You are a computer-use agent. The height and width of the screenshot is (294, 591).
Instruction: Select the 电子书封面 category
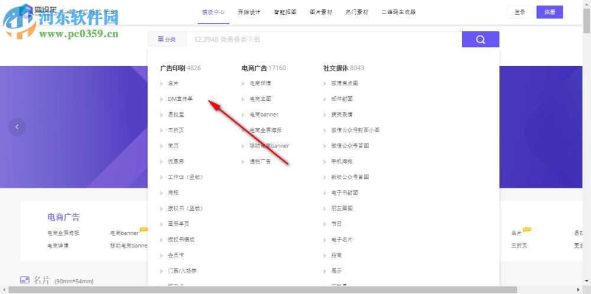point(345,192)
